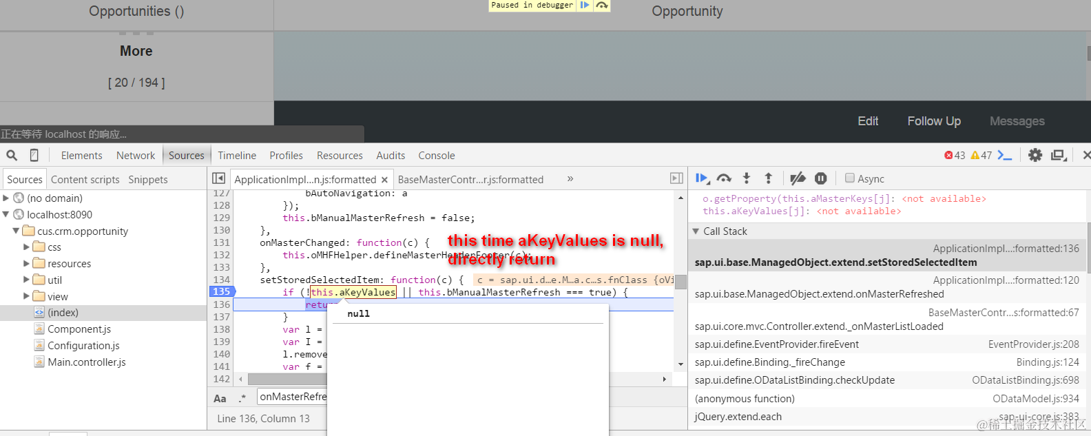1091x436 pixels.
Task: Switch to BaseMasterContr formatted file tab
Action: 470,180
